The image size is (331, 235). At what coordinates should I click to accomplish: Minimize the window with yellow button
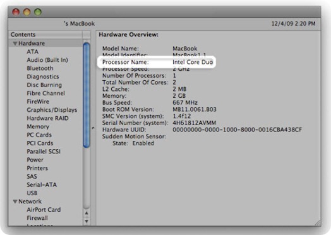click(x=27, y=12)
